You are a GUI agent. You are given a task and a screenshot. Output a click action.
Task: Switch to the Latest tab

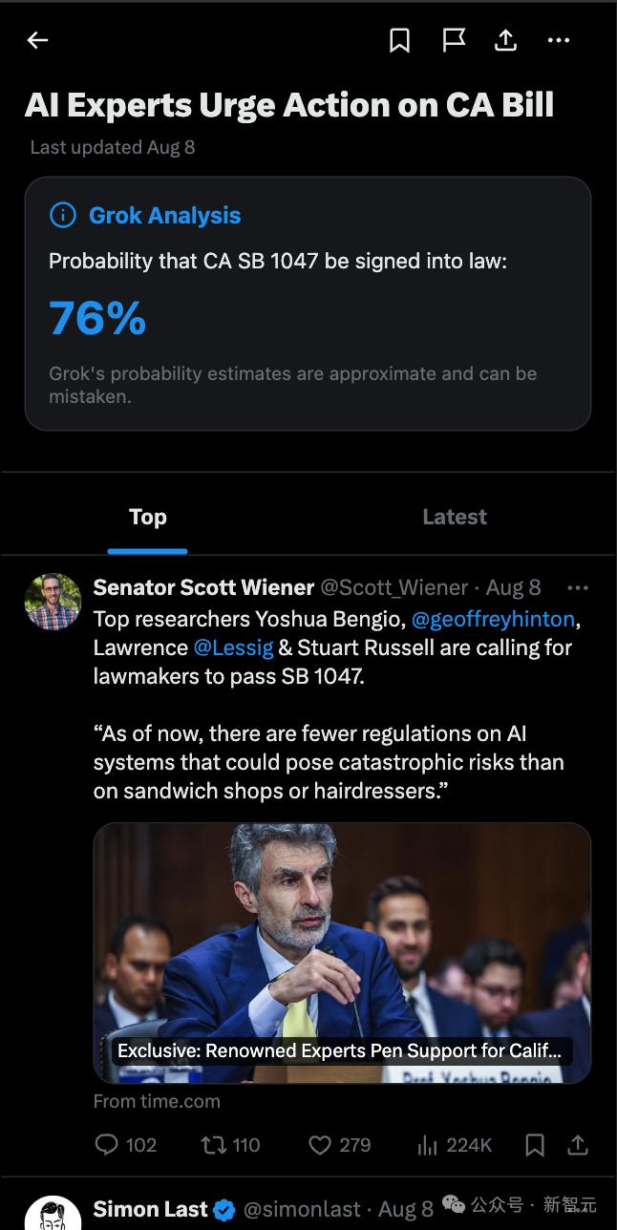point(455,518)
